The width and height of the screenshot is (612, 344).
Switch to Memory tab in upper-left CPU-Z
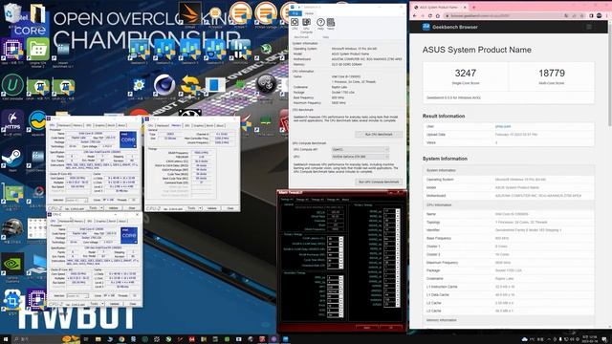coord(77,125)
